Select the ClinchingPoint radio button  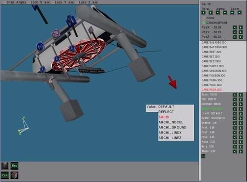tap(203, 23)
